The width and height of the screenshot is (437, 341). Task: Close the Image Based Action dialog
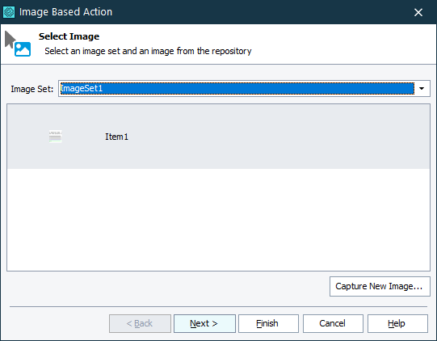[x=418, y=12]
